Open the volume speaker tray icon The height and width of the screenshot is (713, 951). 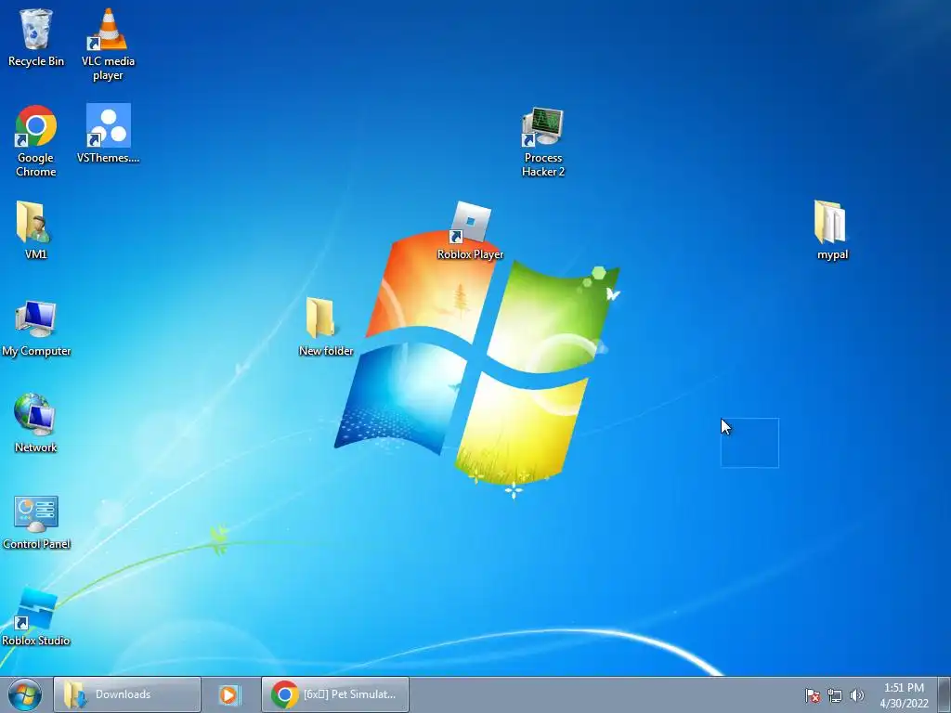tap(856, 695)
